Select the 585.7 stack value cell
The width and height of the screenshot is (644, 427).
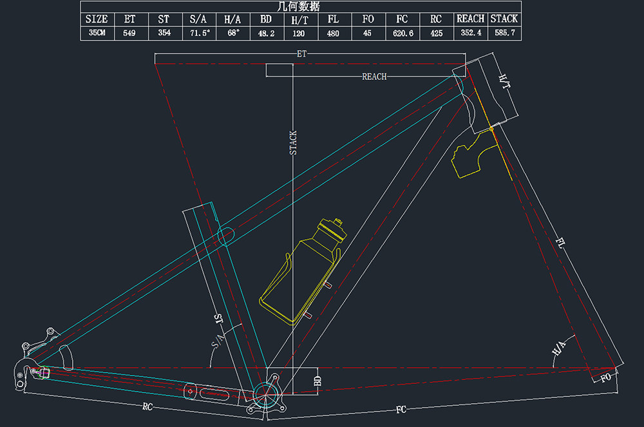505,33
